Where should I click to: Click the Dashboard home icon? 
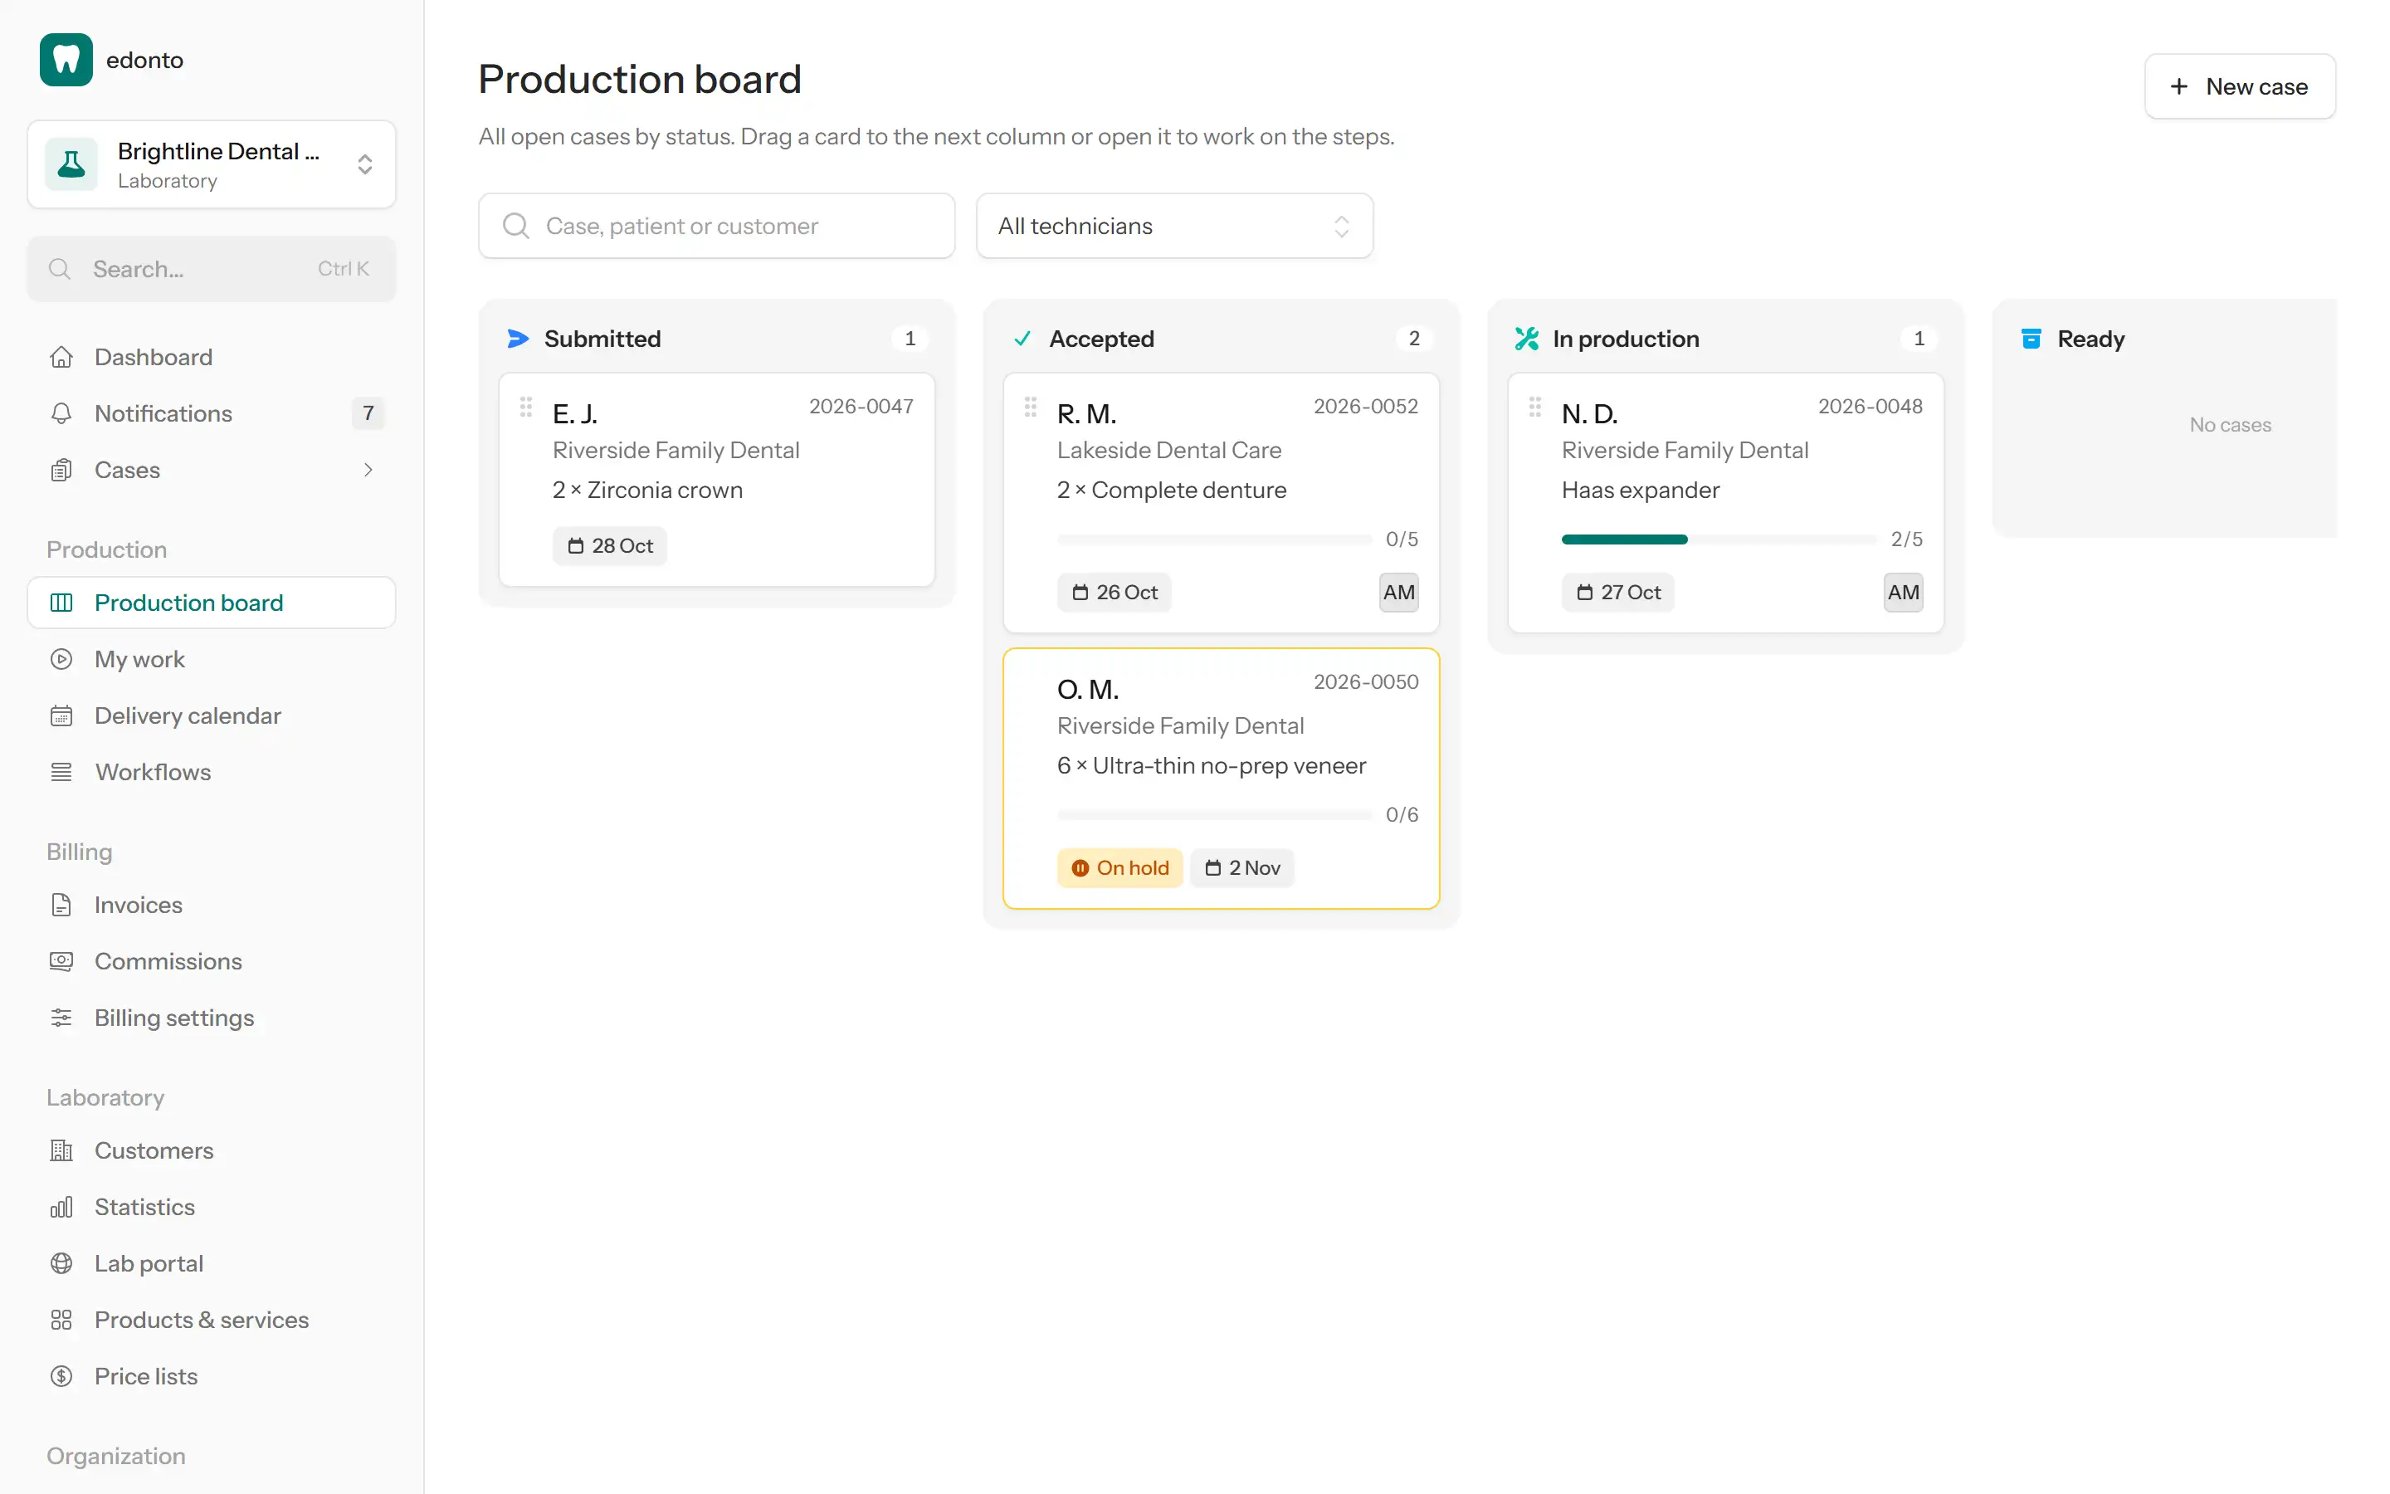[61, 357]
